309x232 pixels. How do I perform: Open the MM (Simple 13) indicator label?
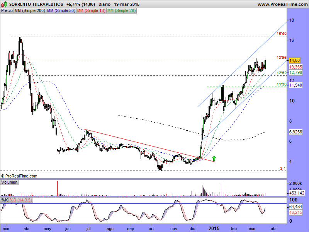click(x=91, y=11)
